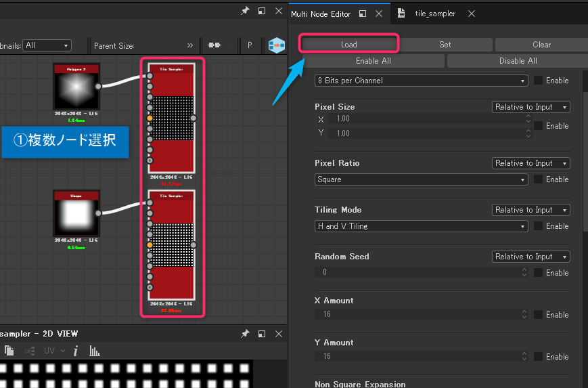Viewport: 588px width, 388px height.
Task: Click output connector of Shape node
Action: (98, 213)
